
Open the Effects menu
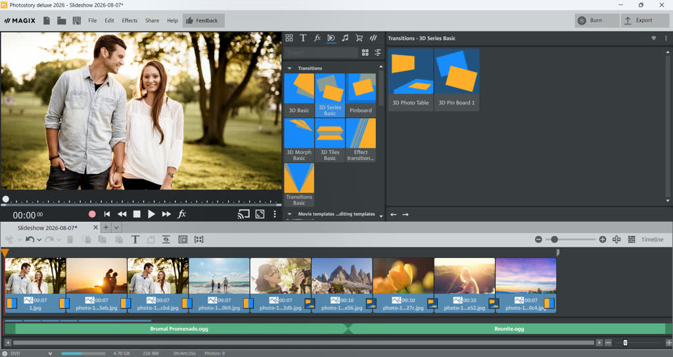[129, 20]
